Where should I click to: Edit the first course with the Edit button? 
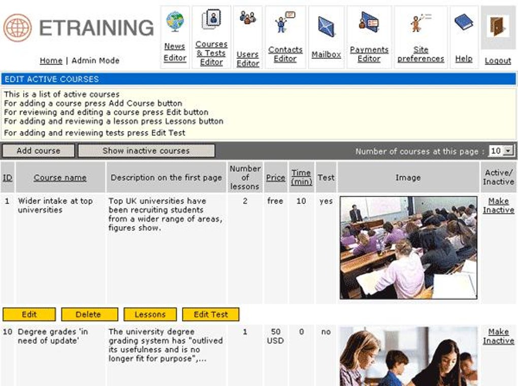(x=29, y=314)
